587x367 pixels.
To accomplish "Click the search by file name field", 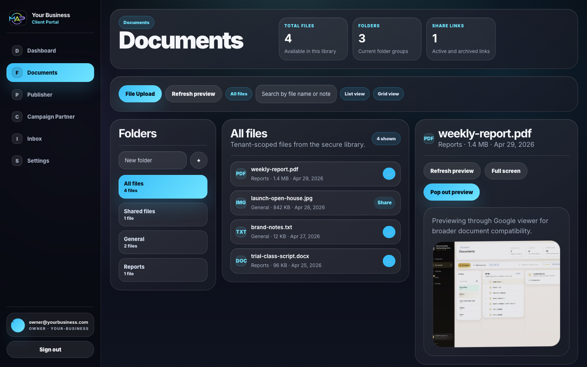I will (x=296, y=94).
